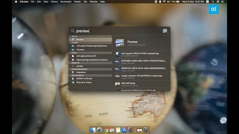Open Notes from the Dock
Screen dimensions: 239x134
[x=118, y=130]
